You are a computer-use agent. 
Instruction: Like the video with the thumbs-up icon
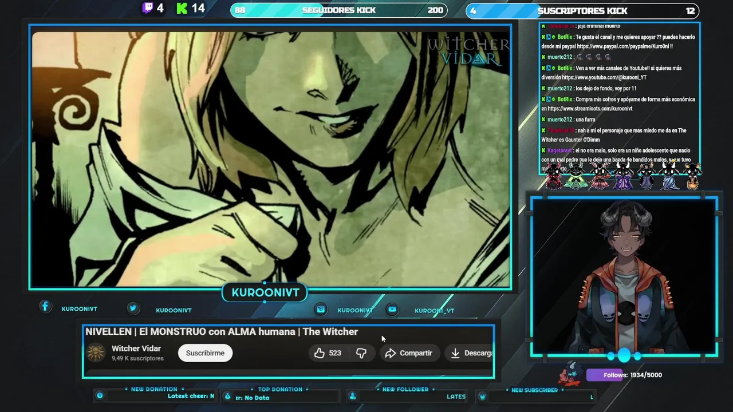(x=320, y=353)
